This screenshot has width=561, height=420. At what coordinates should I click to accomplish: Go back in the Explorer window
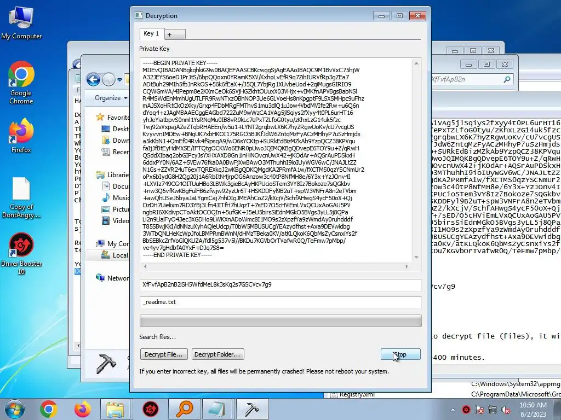click(x=93, y=79)
